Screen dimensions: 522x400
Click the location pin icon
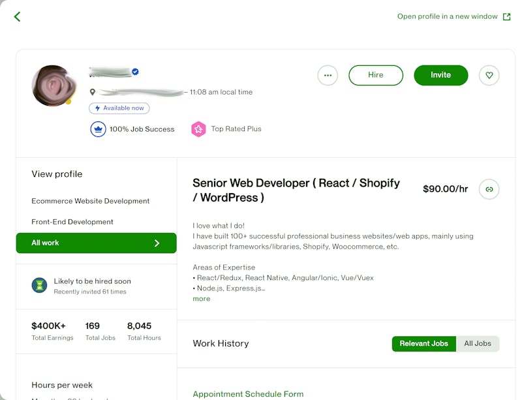pyautogui.click(x=93, y=92)
